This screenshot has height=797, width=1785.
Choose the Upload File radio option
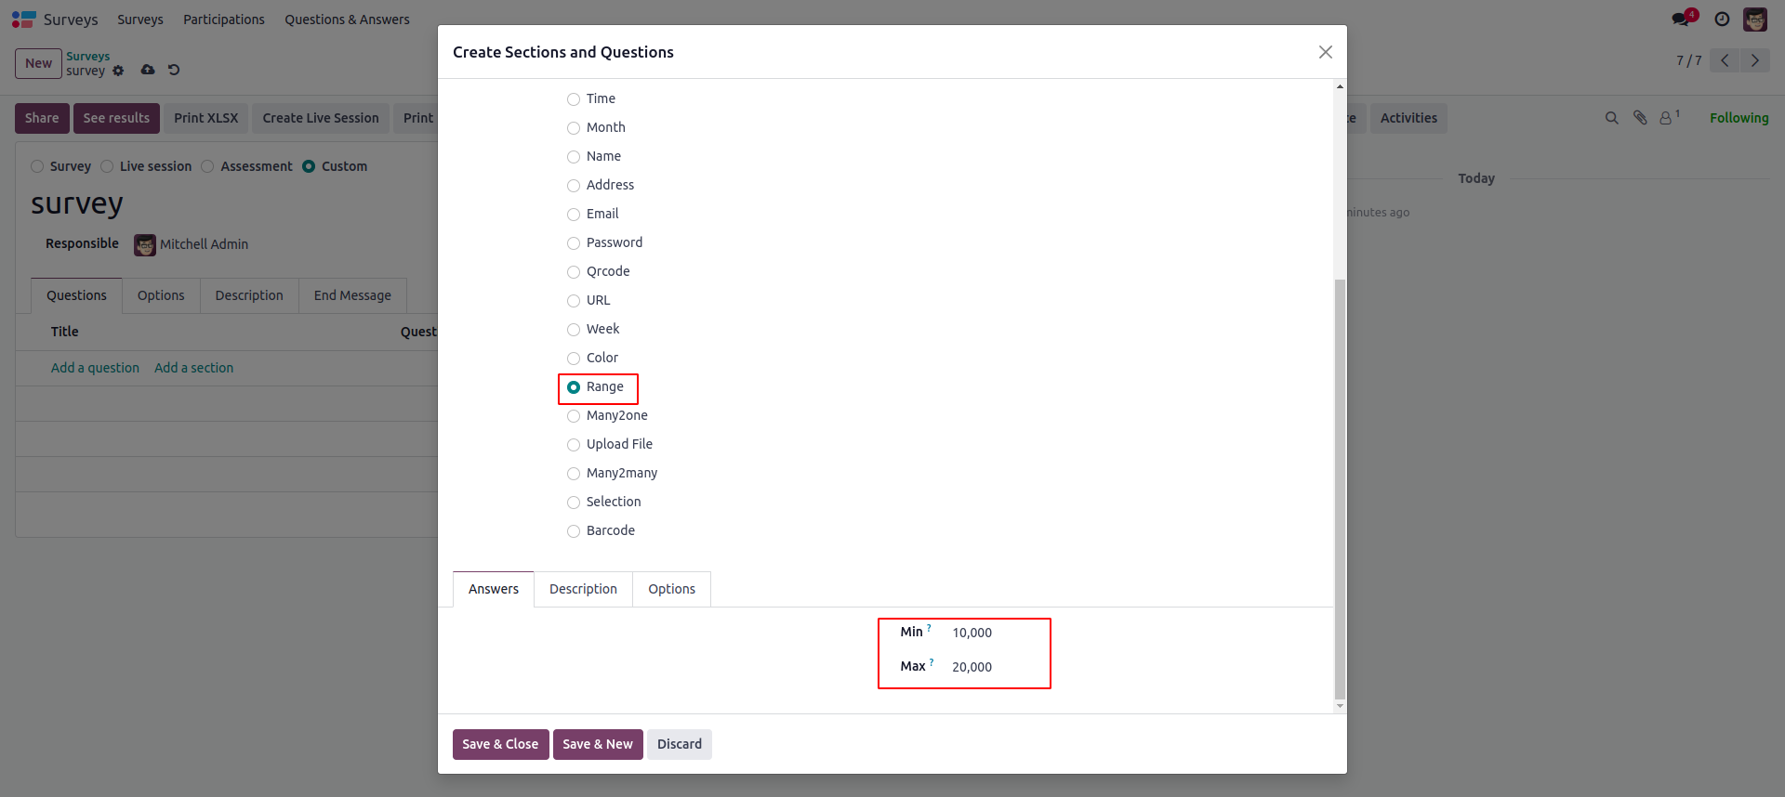point(574,445)
